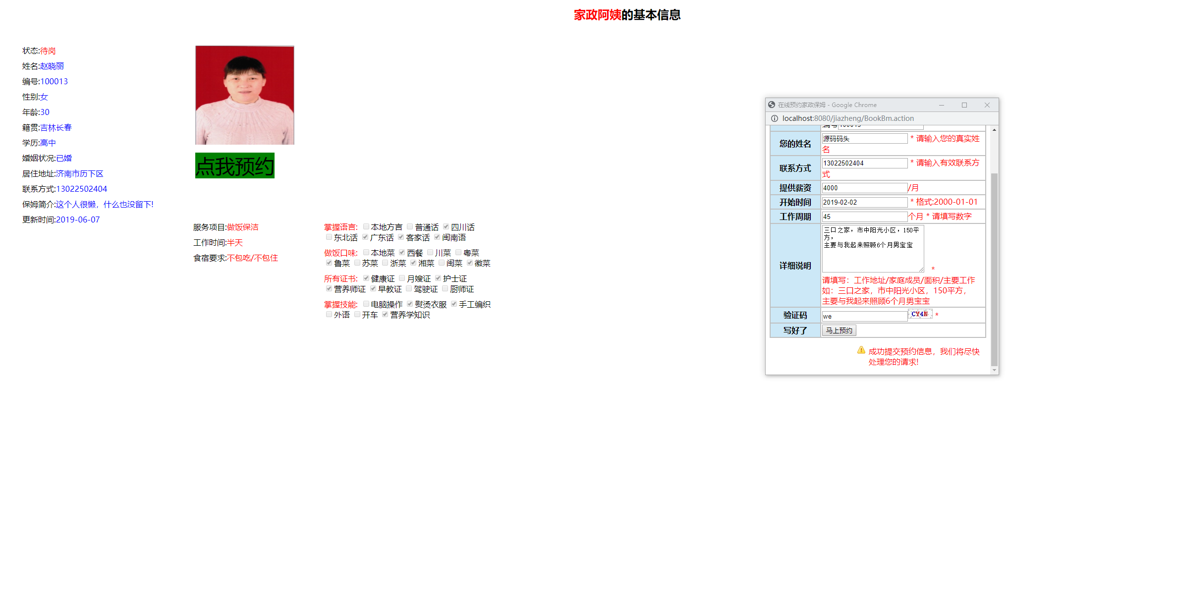Viewport: 1177px width, 602px height.
Task: Enable the 川菜 cuisine checkbox
Action: pyautogui.click(x=429, y=252)
